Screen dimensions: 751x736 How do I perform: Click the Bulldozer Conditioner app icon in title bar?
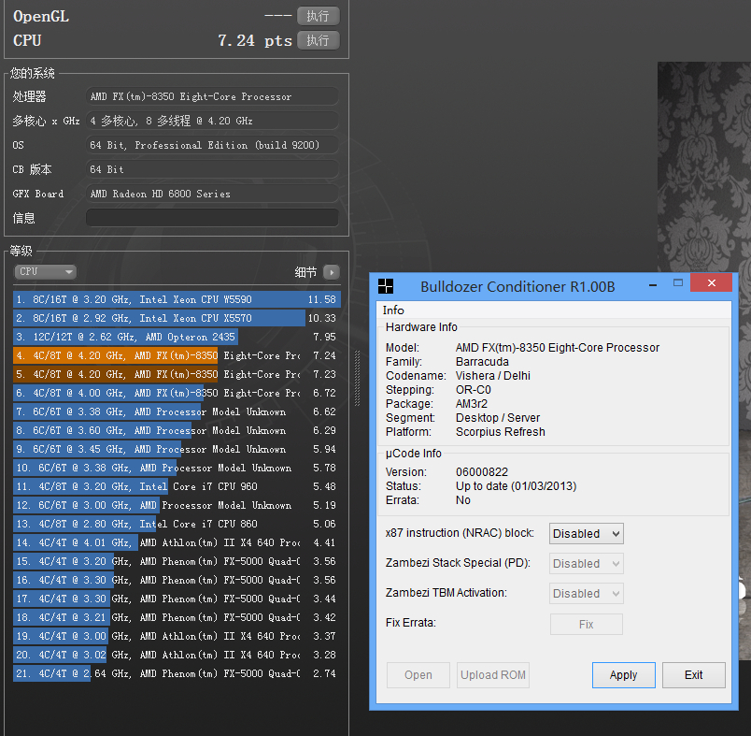(385, 286)
